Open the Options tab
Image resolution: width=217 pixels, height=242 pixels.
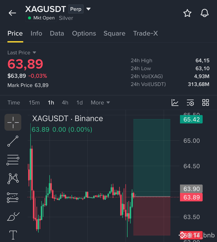click(84, 33)
